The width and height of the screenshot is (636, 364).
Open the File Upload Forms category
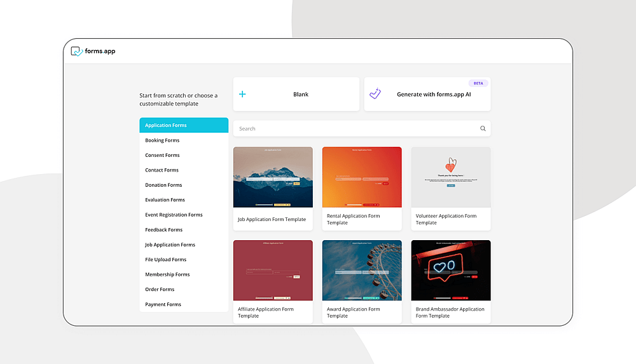[x=184, y=259]
